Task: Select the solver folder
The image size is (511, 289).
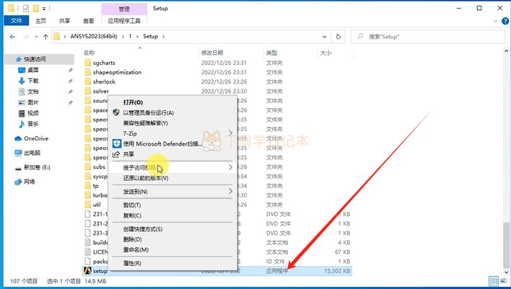Action: point(101,91)
